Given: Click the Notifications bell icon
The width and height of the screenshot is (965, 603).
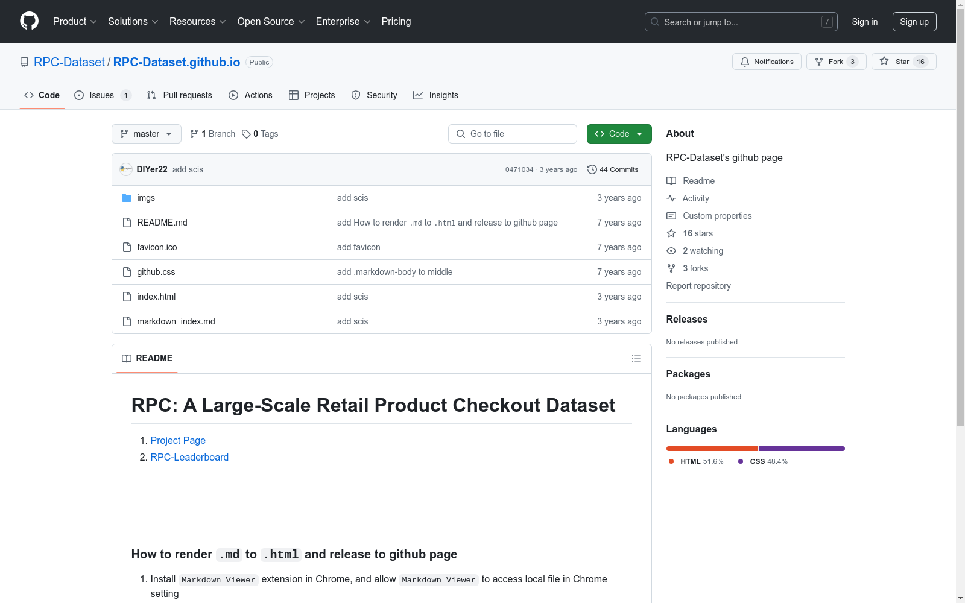Looking at the screenshot, I should click(745, 62).
